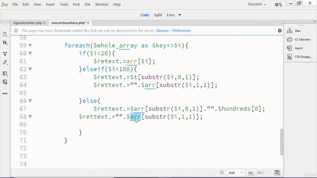Click line number 72
This screenshot has width=317, height=178.
click(23, 148)
